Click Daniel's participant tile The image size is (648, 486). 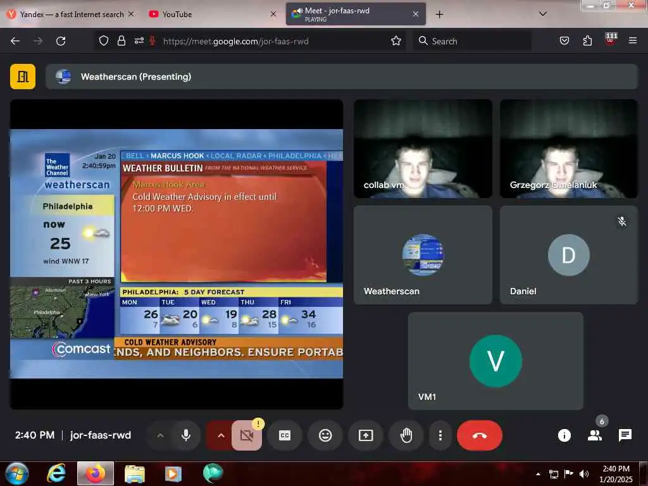pos(569,255)
